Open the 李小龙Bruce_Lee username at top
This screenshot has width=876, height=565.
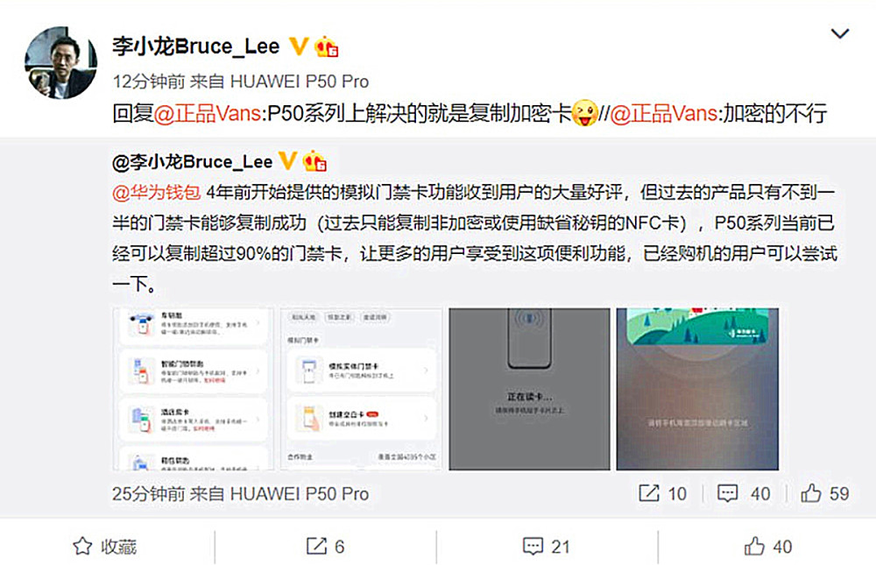[195, 46]
